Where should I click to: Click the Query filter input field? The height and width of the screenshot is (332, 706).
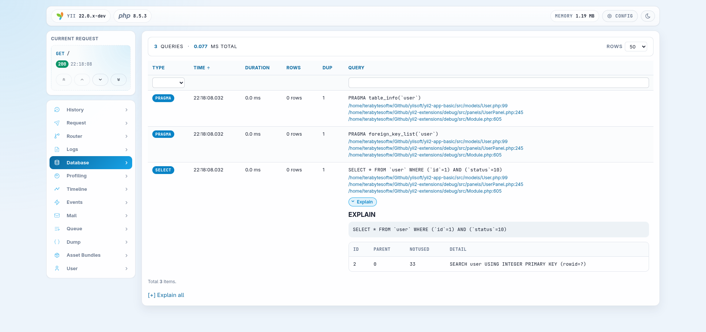point(499,83)
